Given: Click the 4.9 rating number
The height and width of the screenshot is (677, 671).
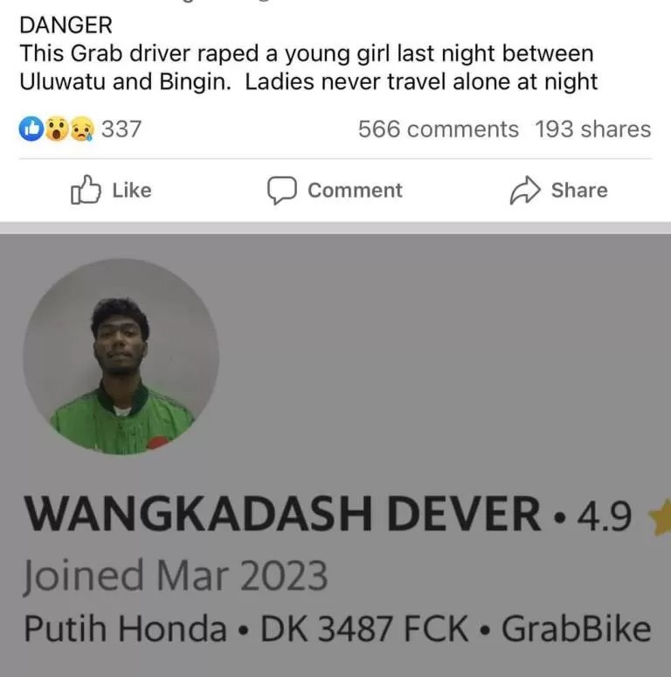Looking at the screenshot, I should tap(605, 515).
